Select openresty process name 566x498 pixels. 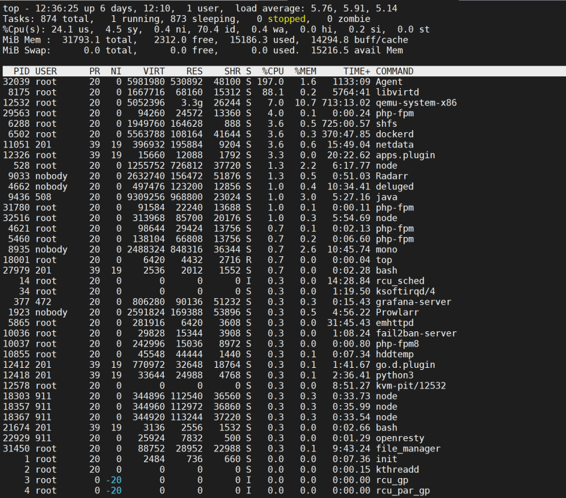click(400, 438)
